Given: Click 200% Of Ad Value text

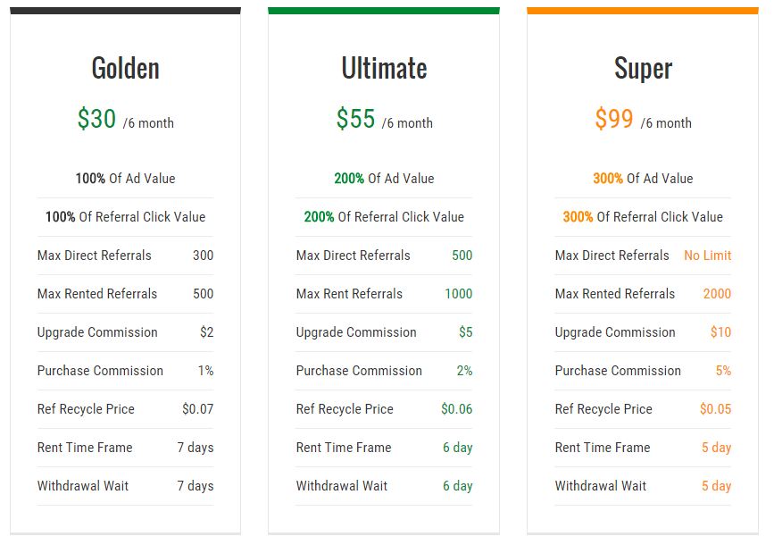Looking at the screenshot, I should (x=384, y=179).
